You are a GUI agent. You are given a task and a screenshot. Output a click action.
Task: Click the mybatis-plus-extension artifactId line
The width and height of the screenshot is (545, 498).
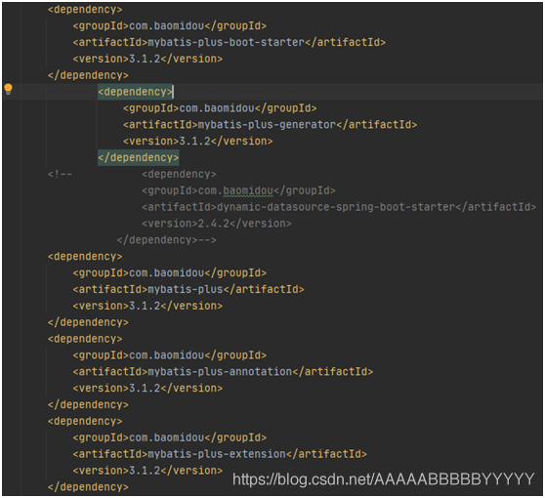[x=220, y=454]
